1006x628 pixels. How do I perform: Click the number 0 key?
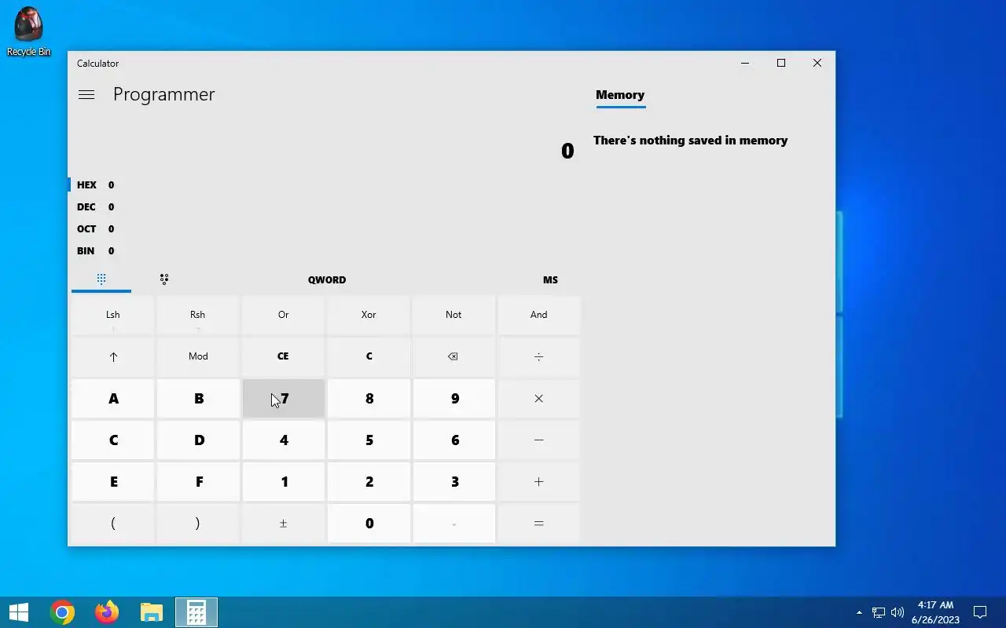(x=369, y=524)
